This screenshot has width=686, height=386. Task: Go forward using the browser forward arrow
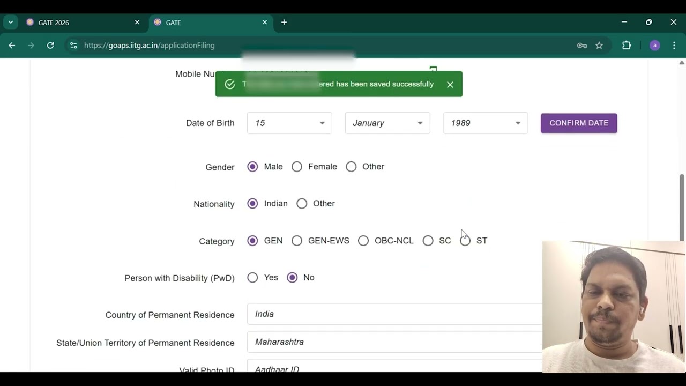(x=31, y=46)
